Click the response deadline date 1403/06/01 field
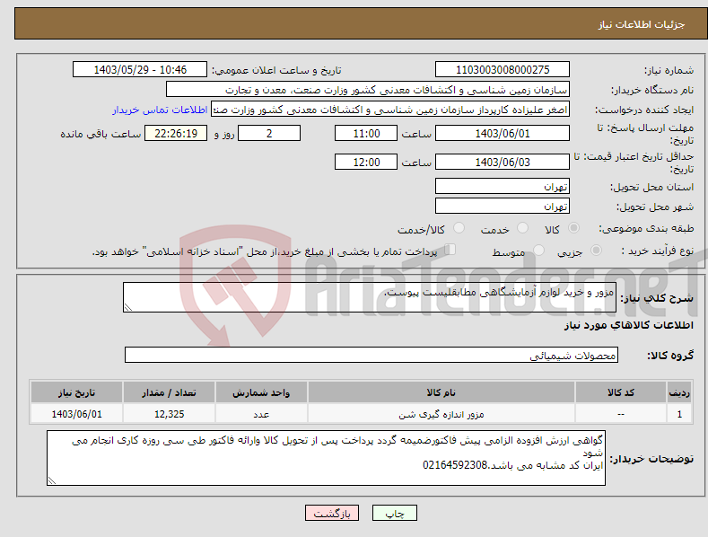 click(x=503, y=133)
